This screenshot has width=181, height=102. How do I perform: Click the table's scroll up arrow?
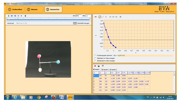click(174, 72)
